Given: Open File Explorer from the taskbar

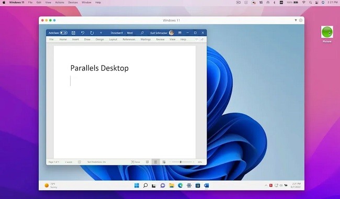Looking at the screenshot, I should point(172,185).
